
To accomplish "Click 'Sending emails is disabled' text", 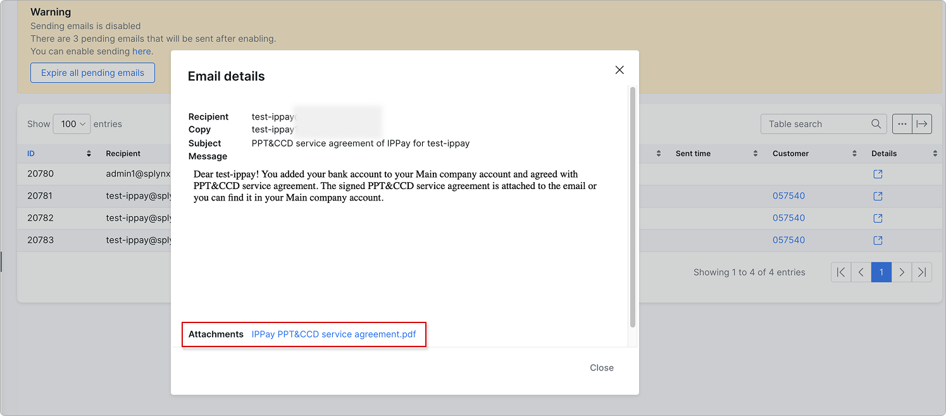I will (x=85, y=26).
